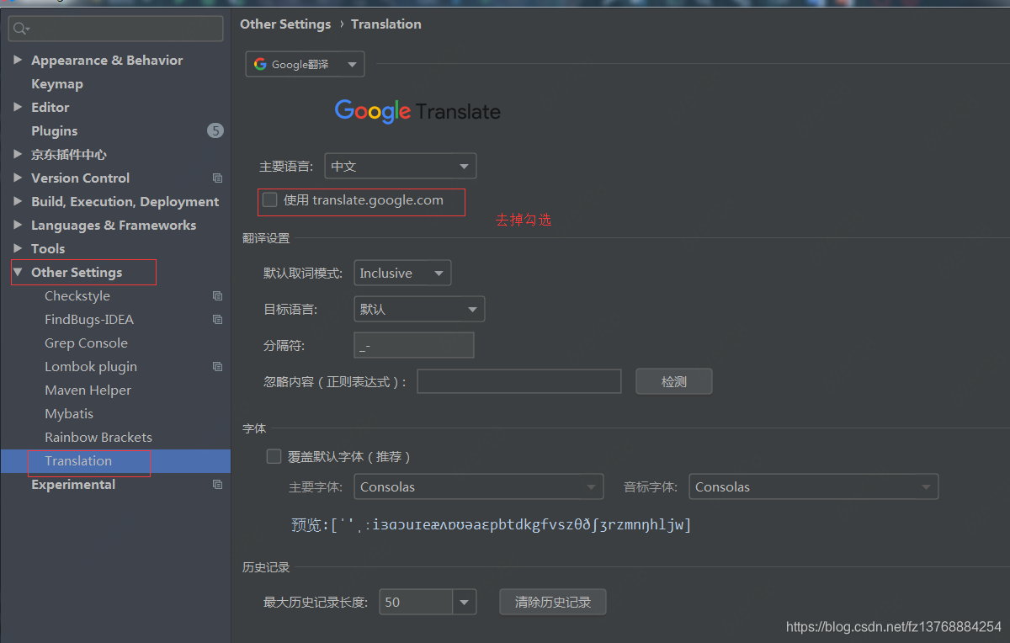Viewport: 1010px width, 643px height.
Task: Focus the settings search field
Action: (x=115, y=29)
